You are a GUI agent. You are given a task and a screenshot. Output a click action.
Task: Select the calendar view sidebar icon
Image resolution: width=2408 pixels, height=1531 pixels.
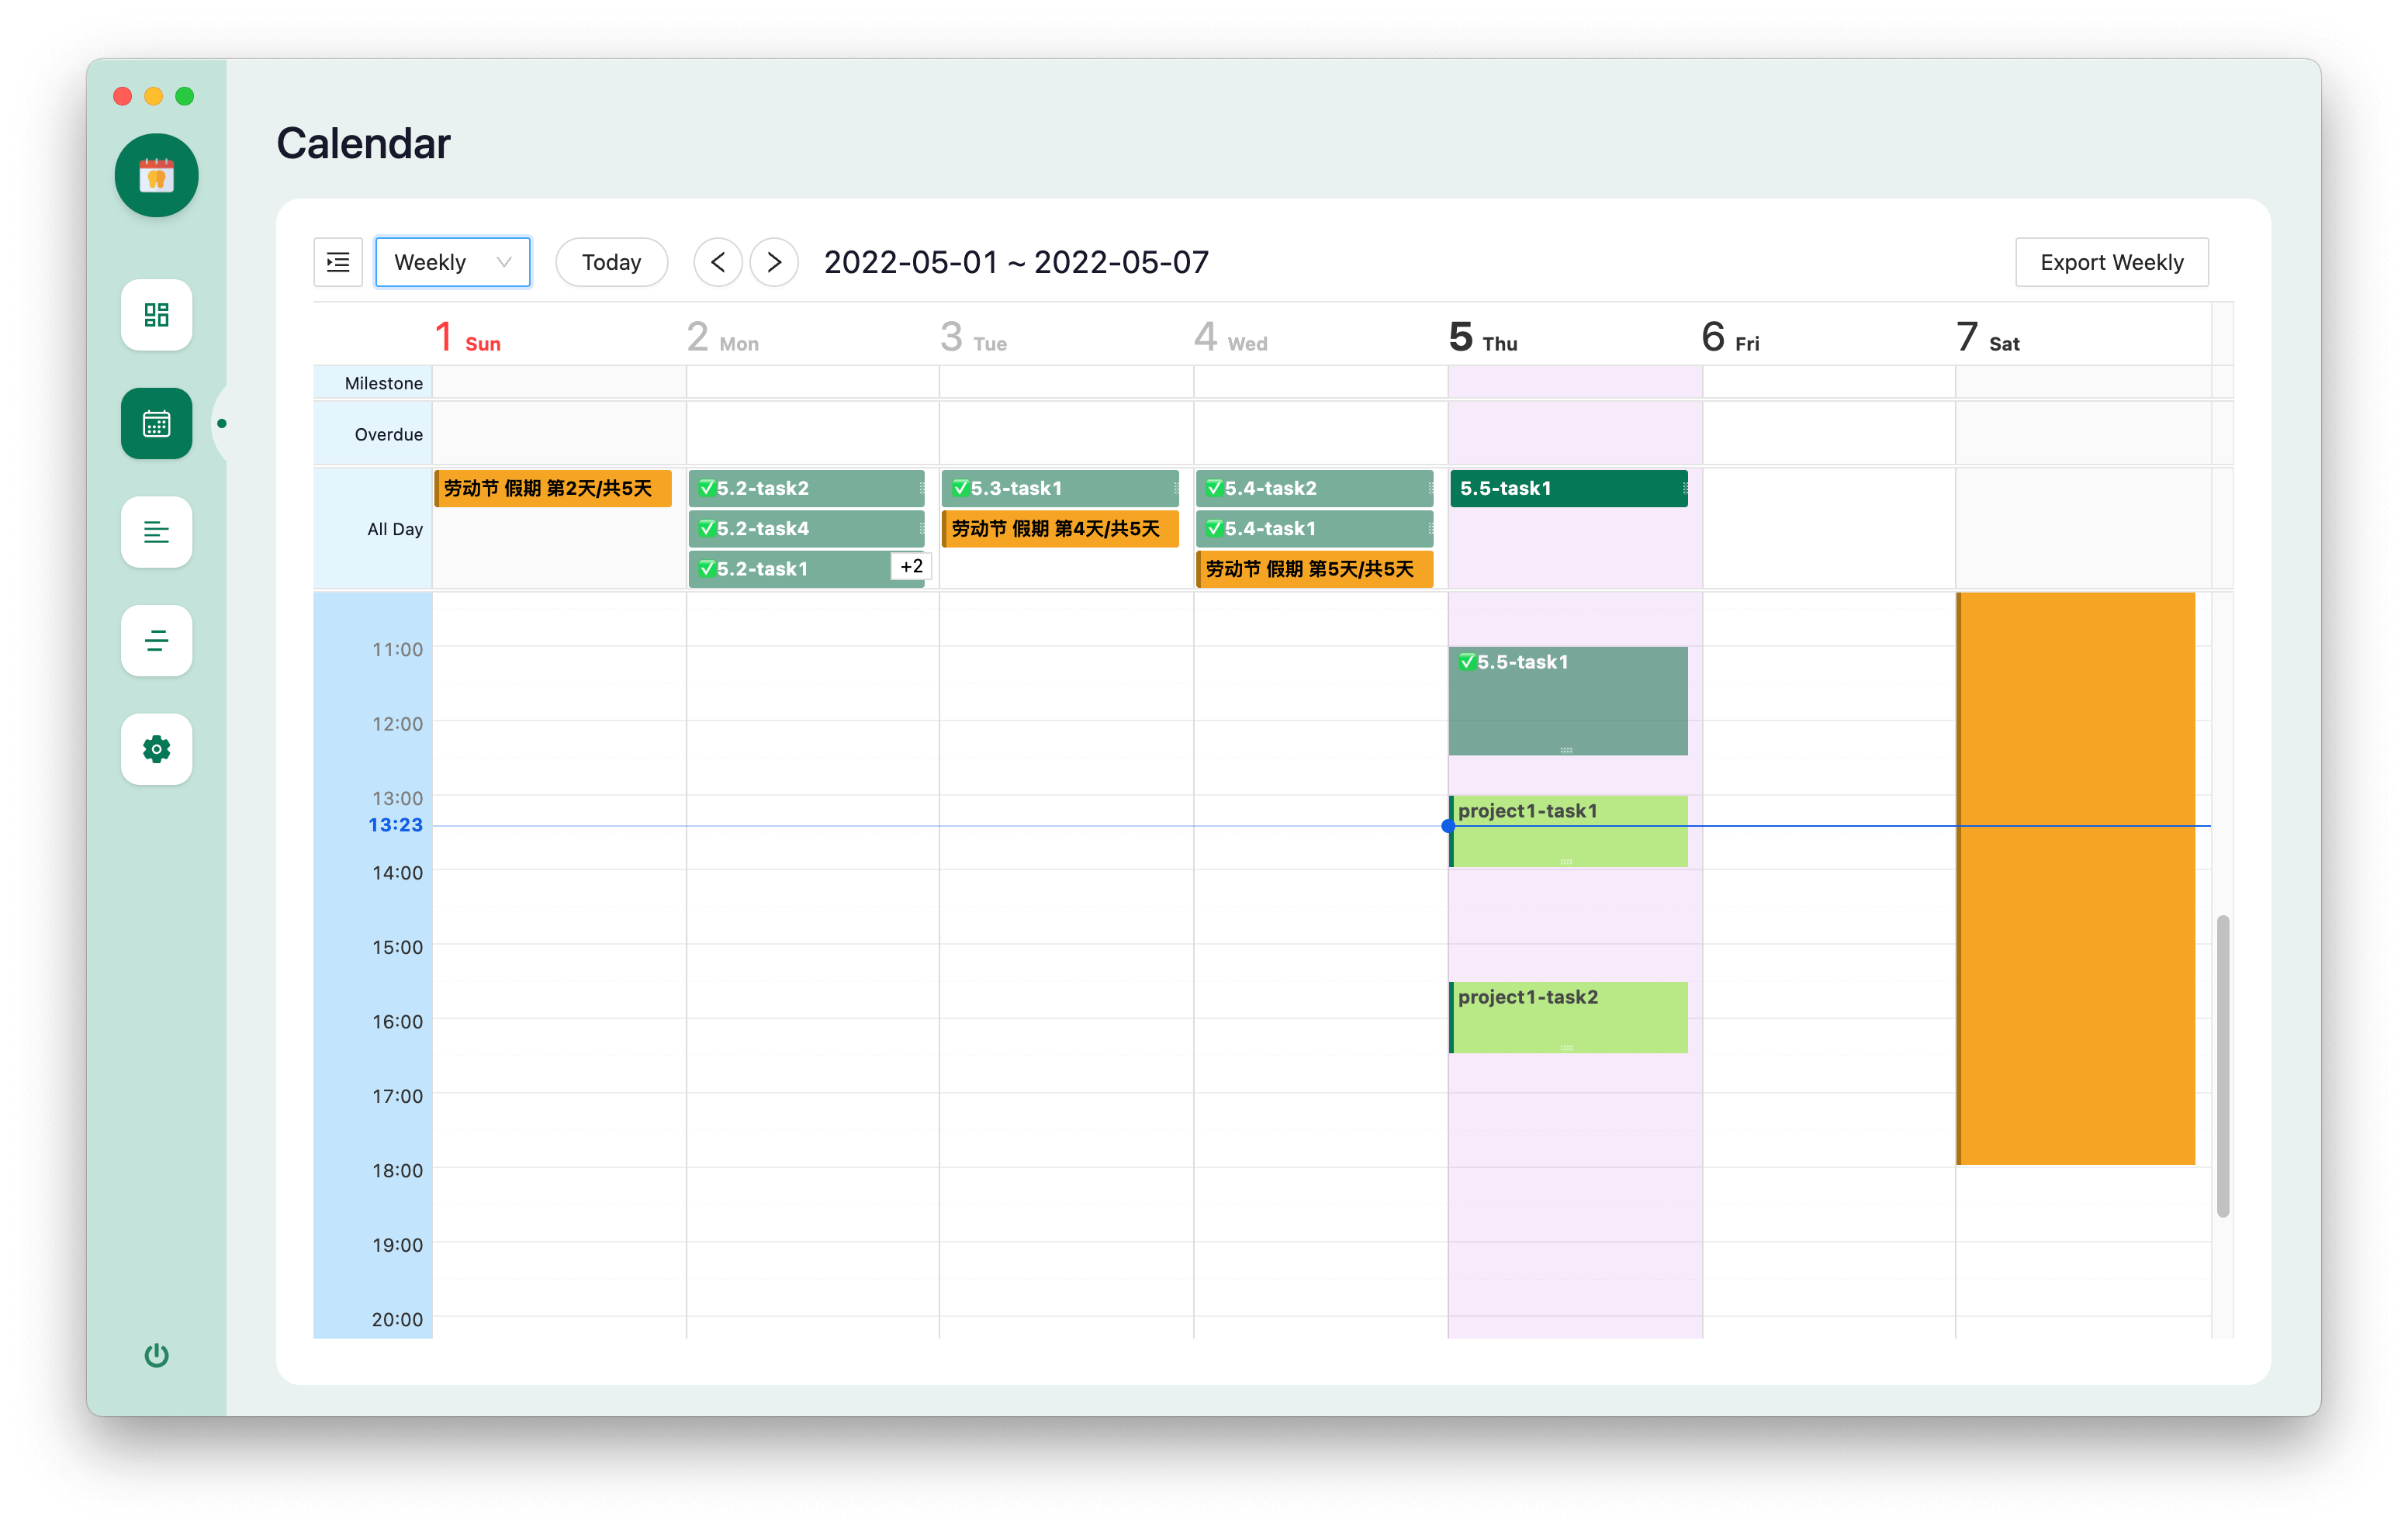156,424
